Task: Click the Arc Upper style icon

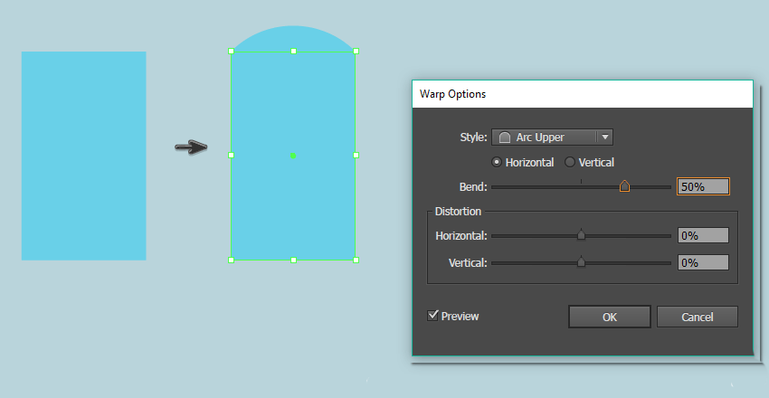Action: coord(505,137)
